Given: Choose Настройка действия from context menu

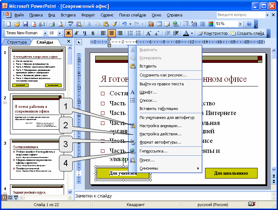Looking at the screenshot, I should pos(165,134).
